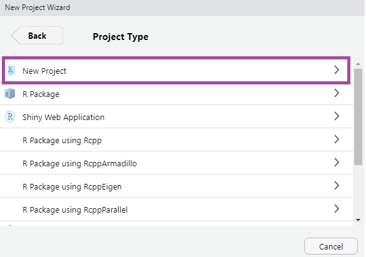Open chevron for R Package using RcppArmadillo
Viewport: 366px width, 257px height.
pos(337,163)
